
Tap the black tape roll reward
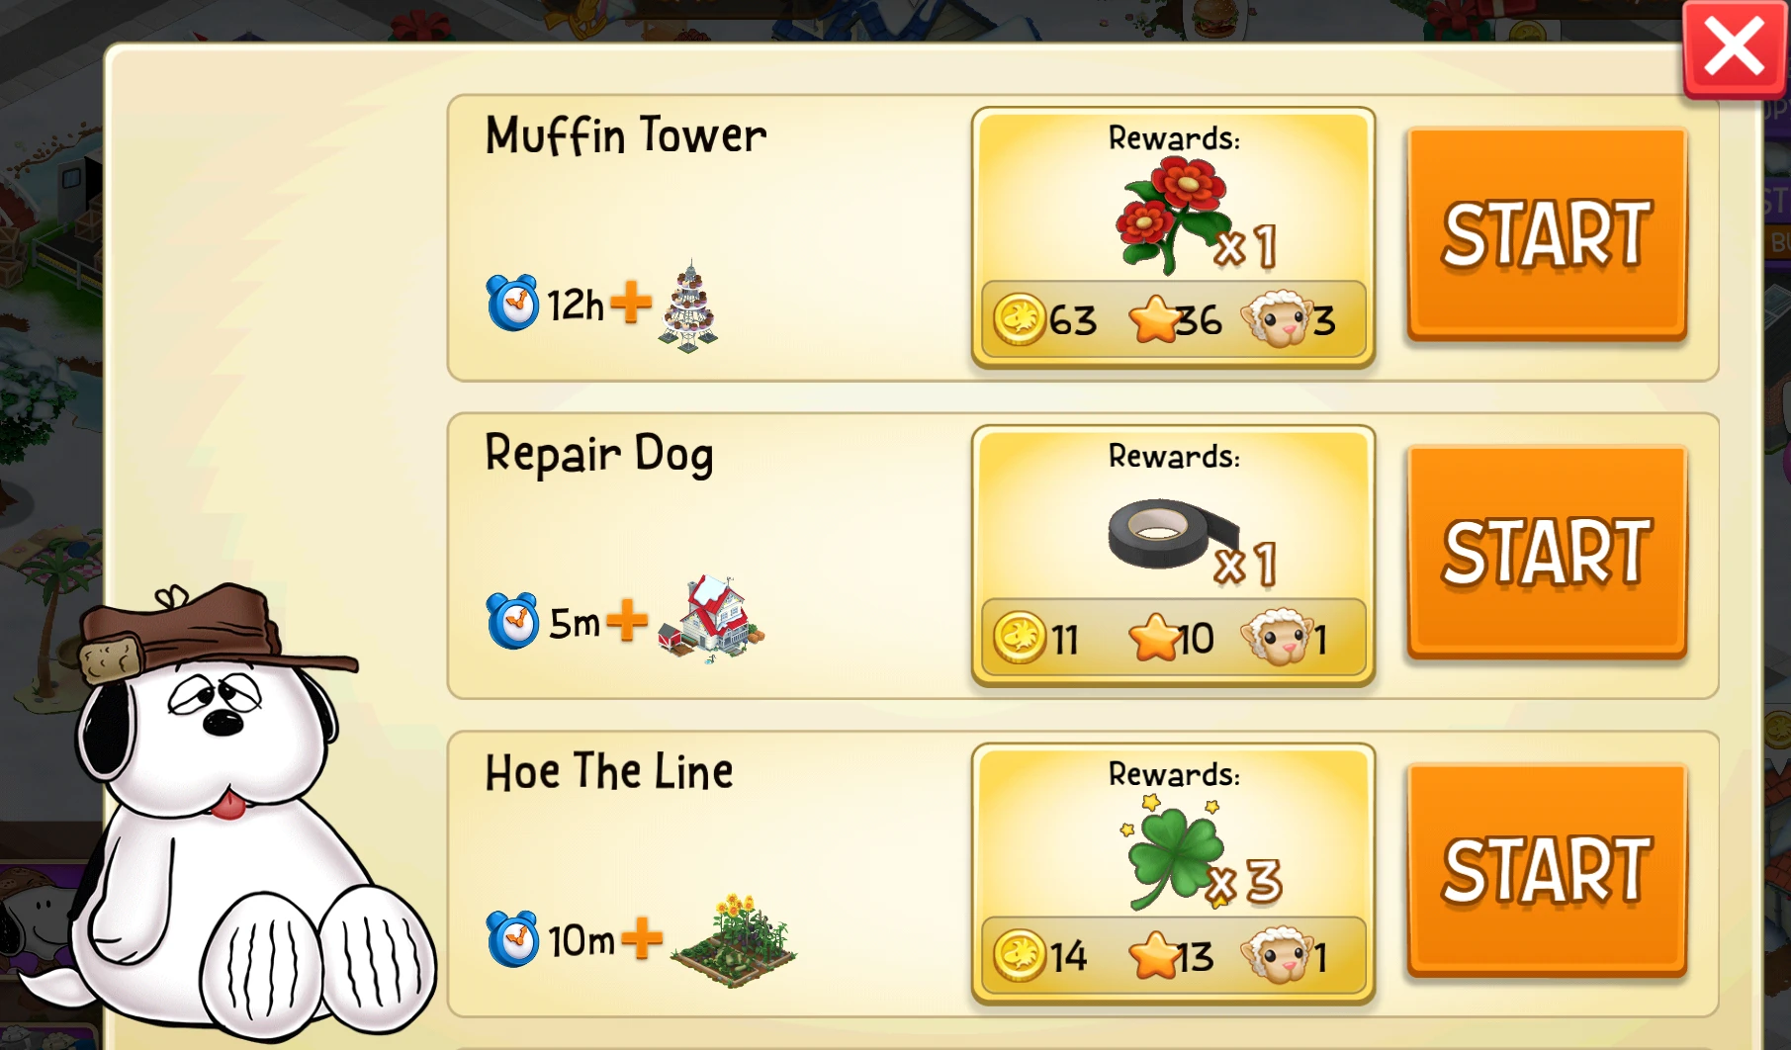click(1171, 534)
